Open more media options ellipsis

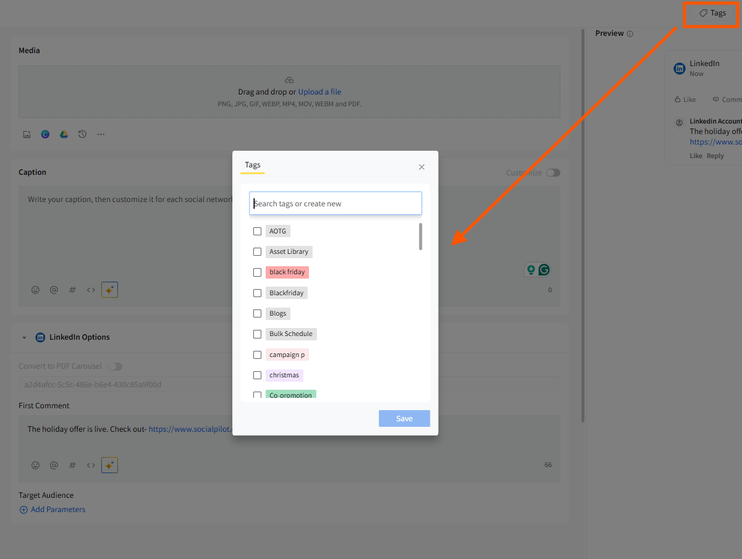tap(101, 134)
